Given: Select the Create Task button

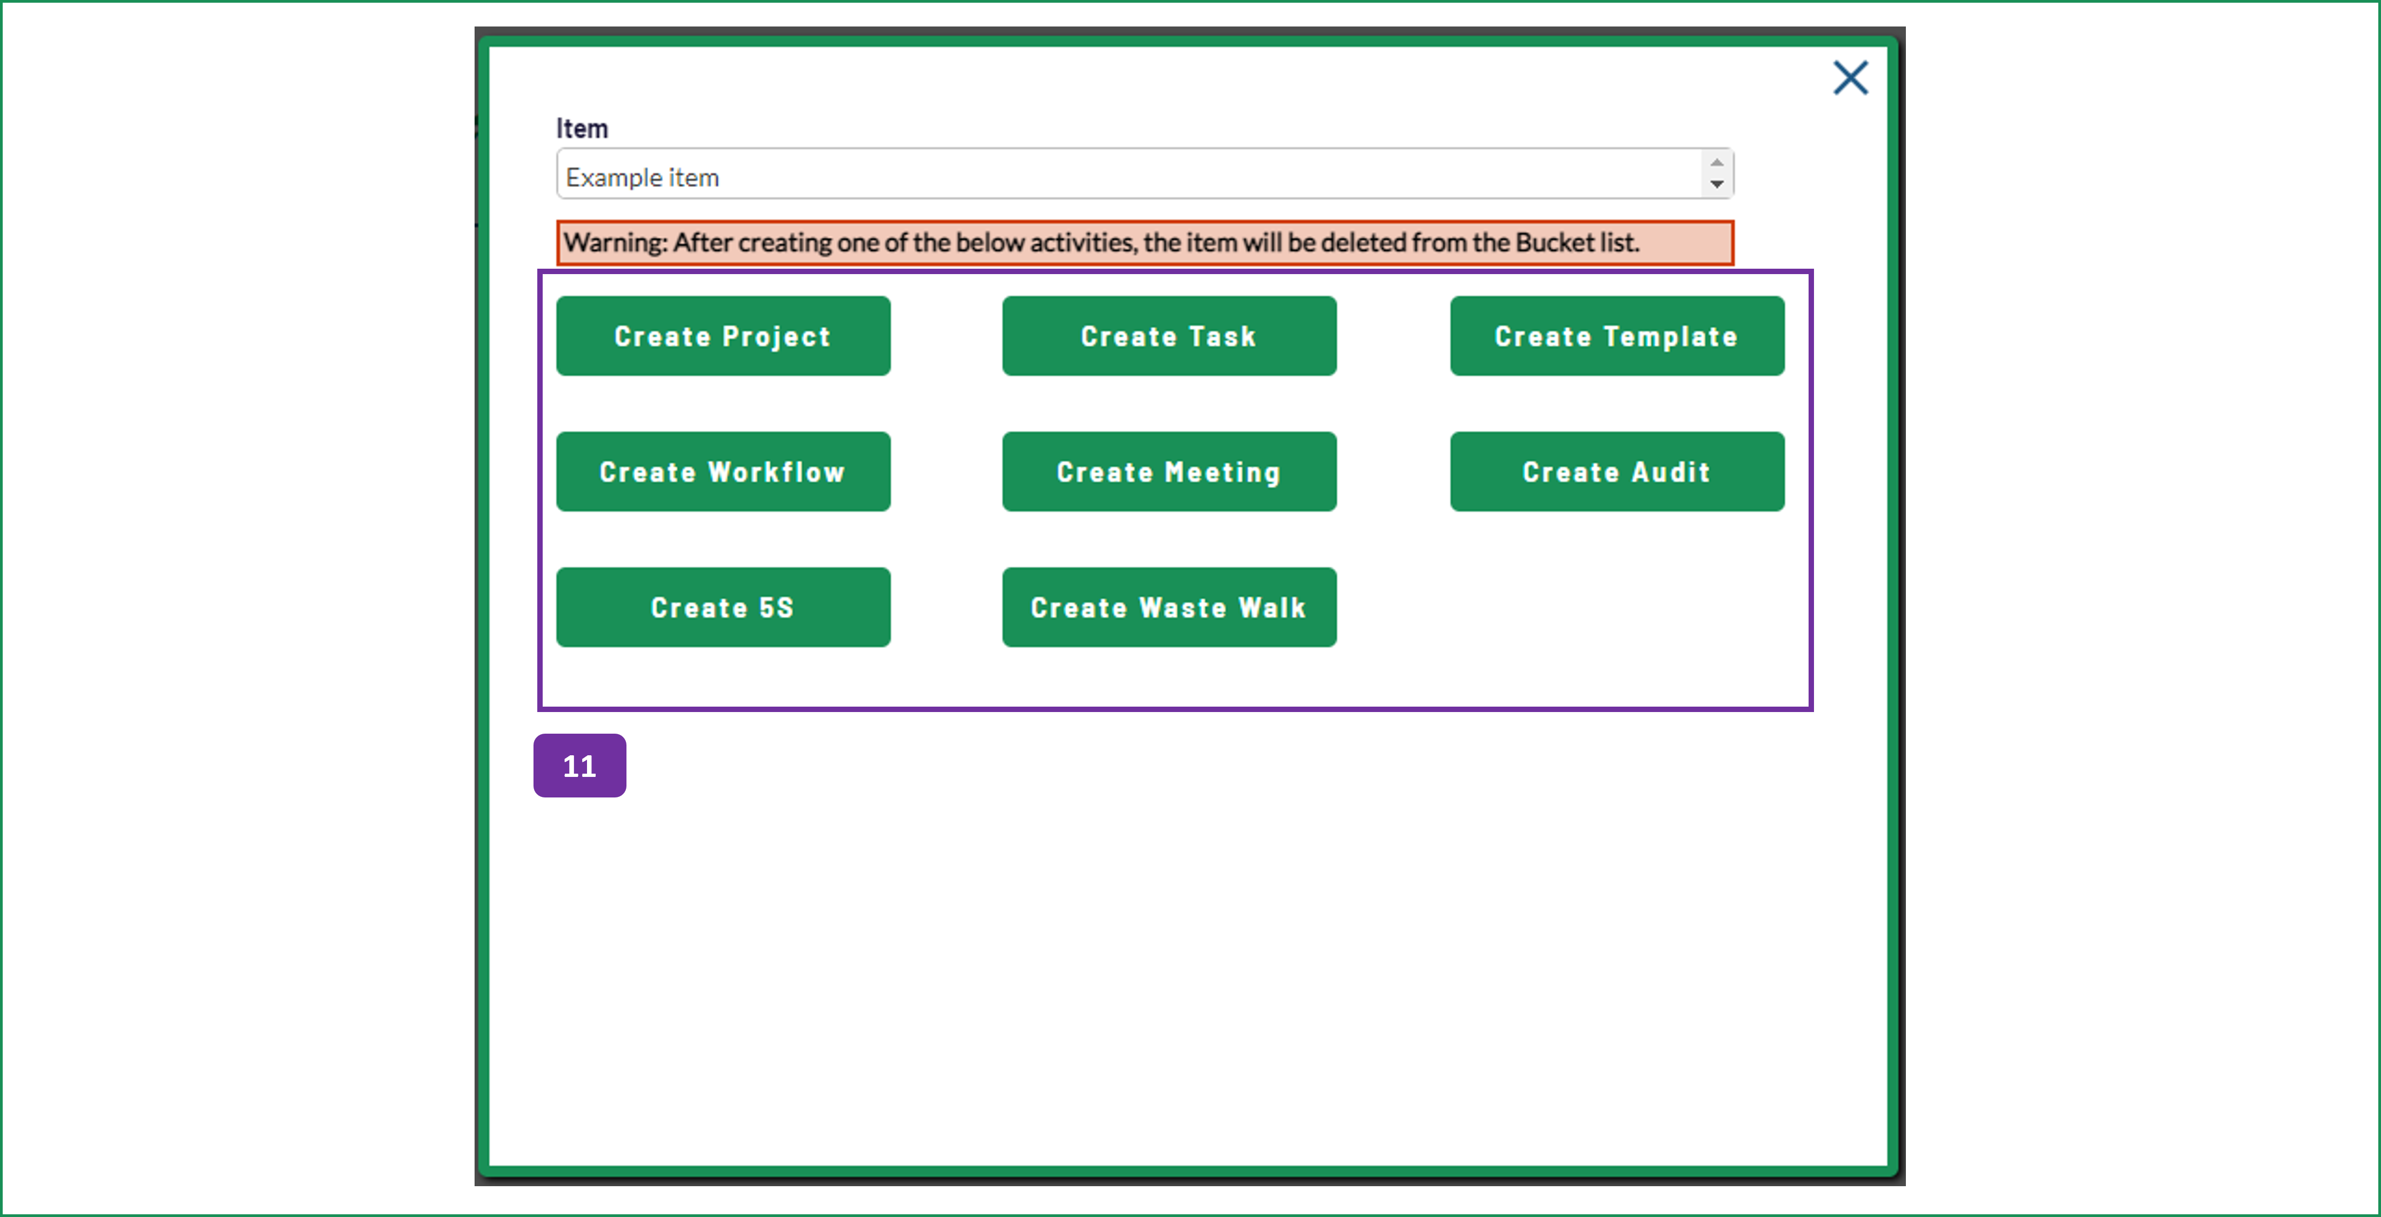Looking at the screenshot, I should point(1169,336).
